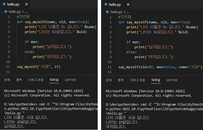This screenshot has width=203, height=130.
Task: Click line number 2 in left editor
Action: point(9,22)
